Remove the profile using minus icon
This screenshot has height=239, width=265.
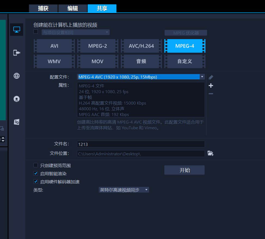[211, 93]
